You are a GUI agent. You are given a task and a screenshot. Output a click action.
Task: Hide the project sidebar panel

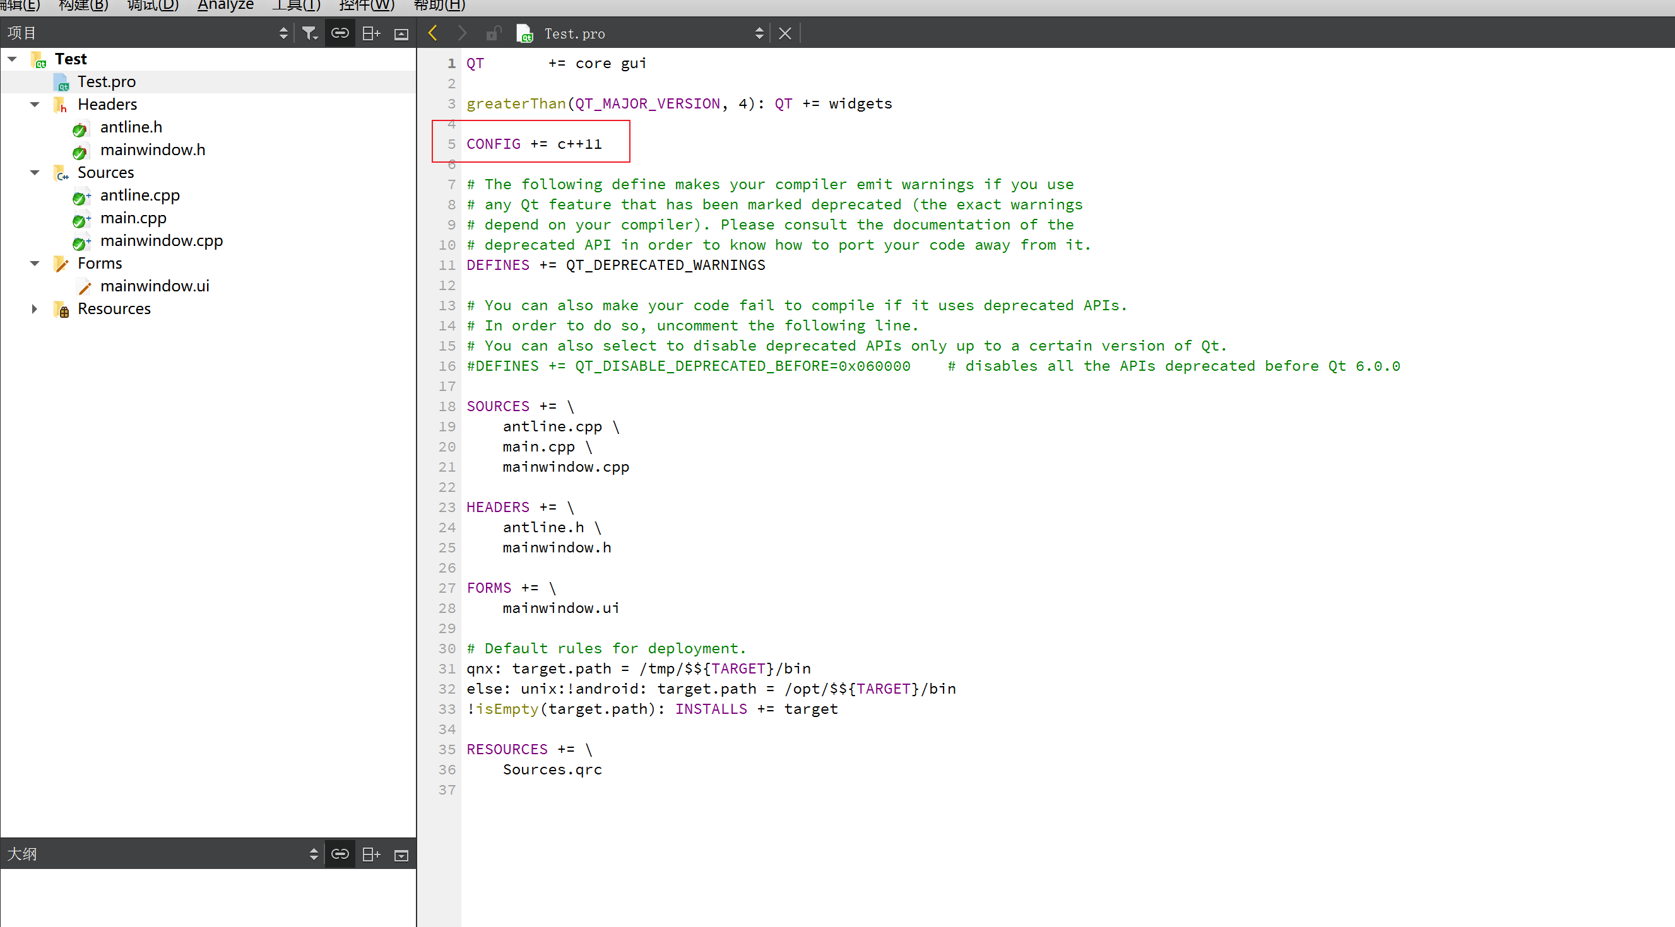(401, 33)
